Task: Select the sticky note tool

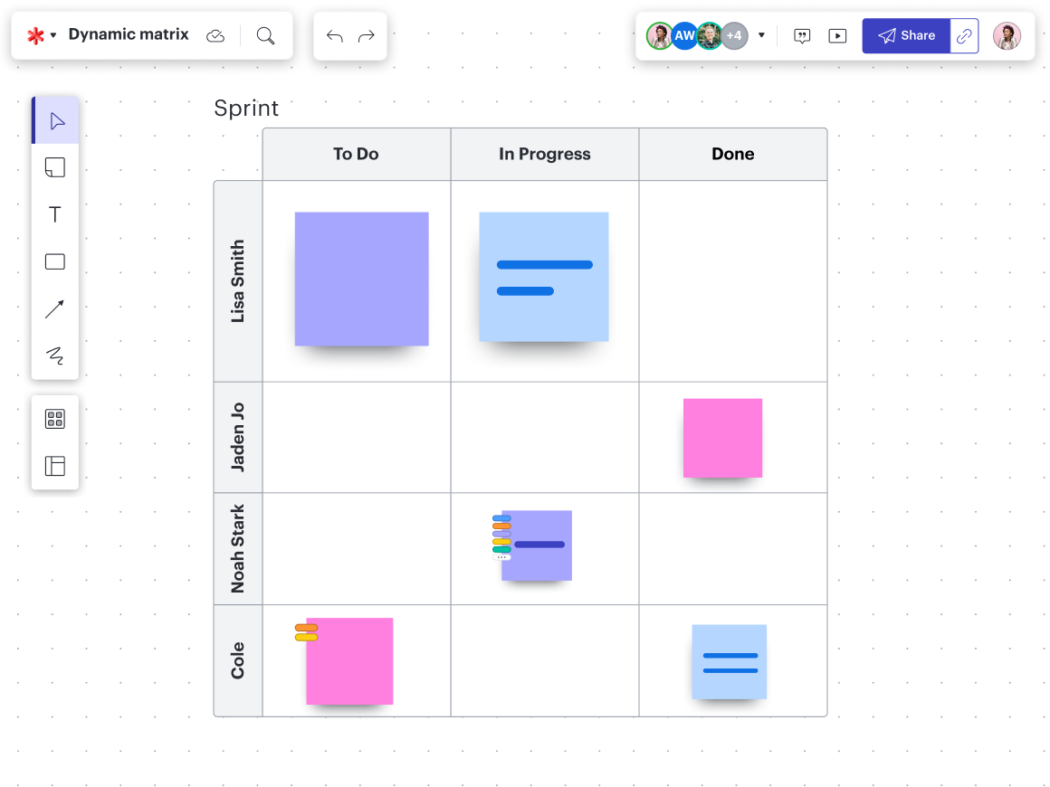Action: pyautogui.click(x=55, y=167)
